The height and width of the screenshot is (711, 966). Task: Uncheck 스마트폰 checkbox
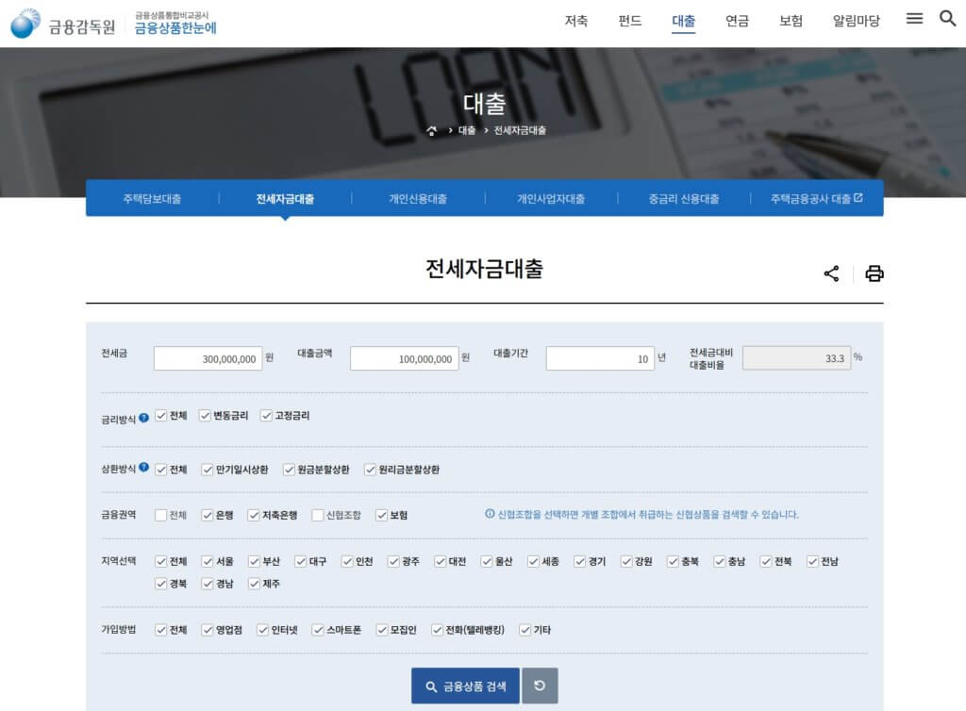pyautogui.click(x=318, y=630)
